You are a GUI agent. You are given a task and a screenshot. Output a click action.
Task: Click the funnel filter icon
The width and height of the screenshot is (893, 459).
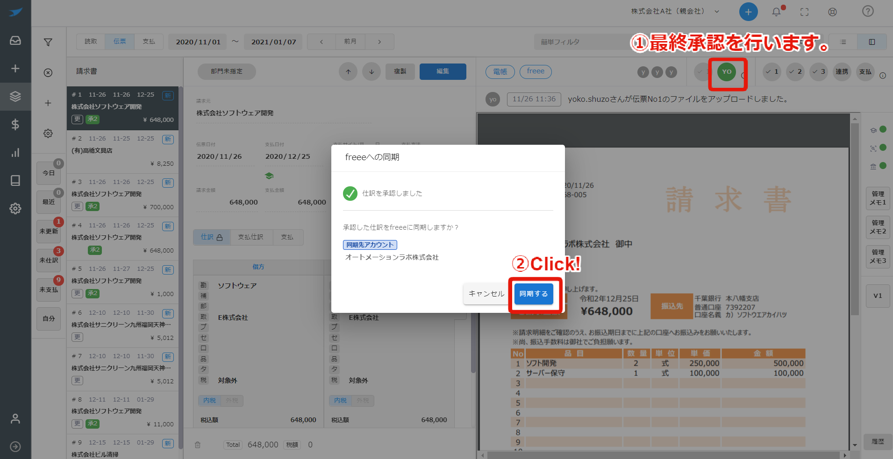pos(48,42)
